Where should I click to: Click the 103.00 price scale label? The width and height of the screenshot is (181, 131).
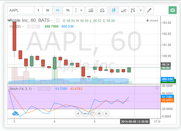tap(167, 23)
